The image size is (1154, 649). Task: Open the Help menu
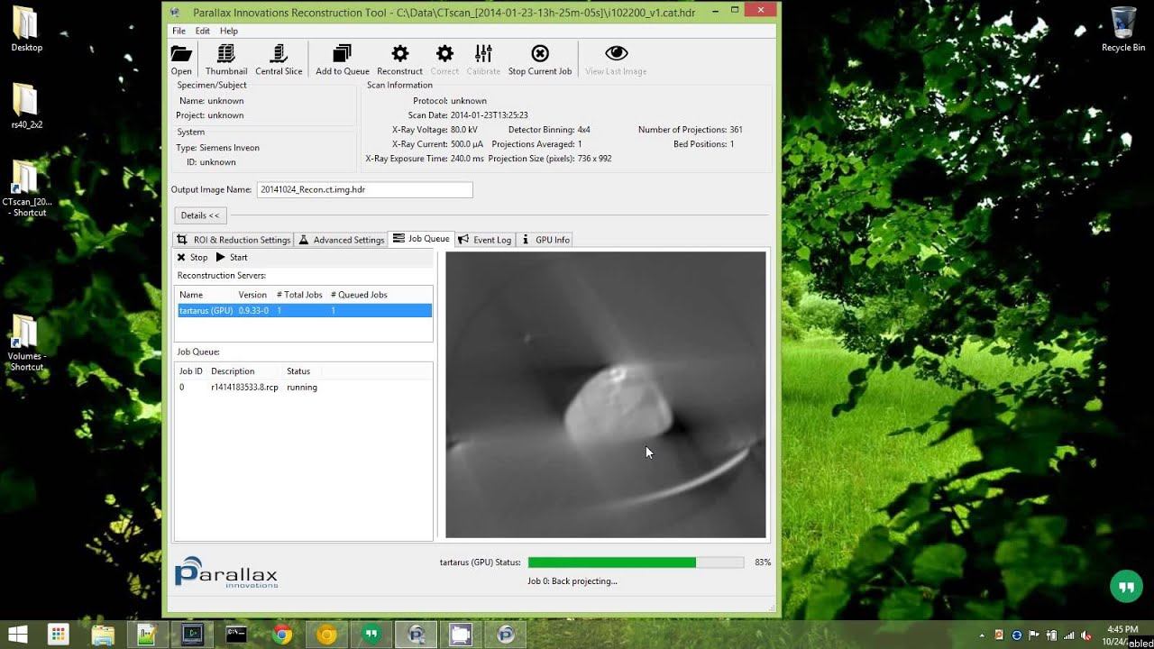(229, 31)
